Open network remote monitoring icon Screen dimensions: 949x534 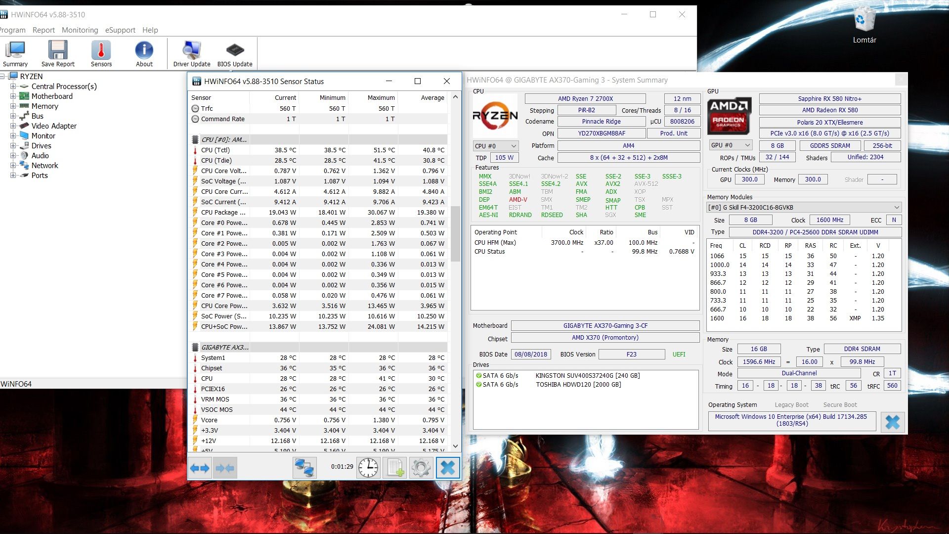coord(304,468)
